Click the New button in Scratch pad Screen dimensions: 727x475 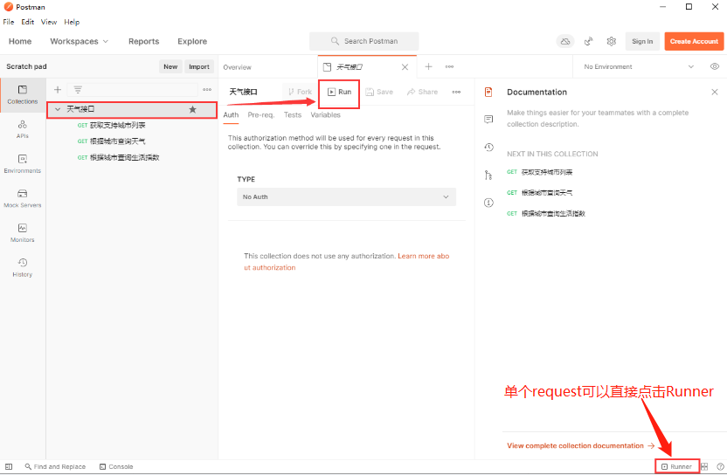click(x=170, y=66)
